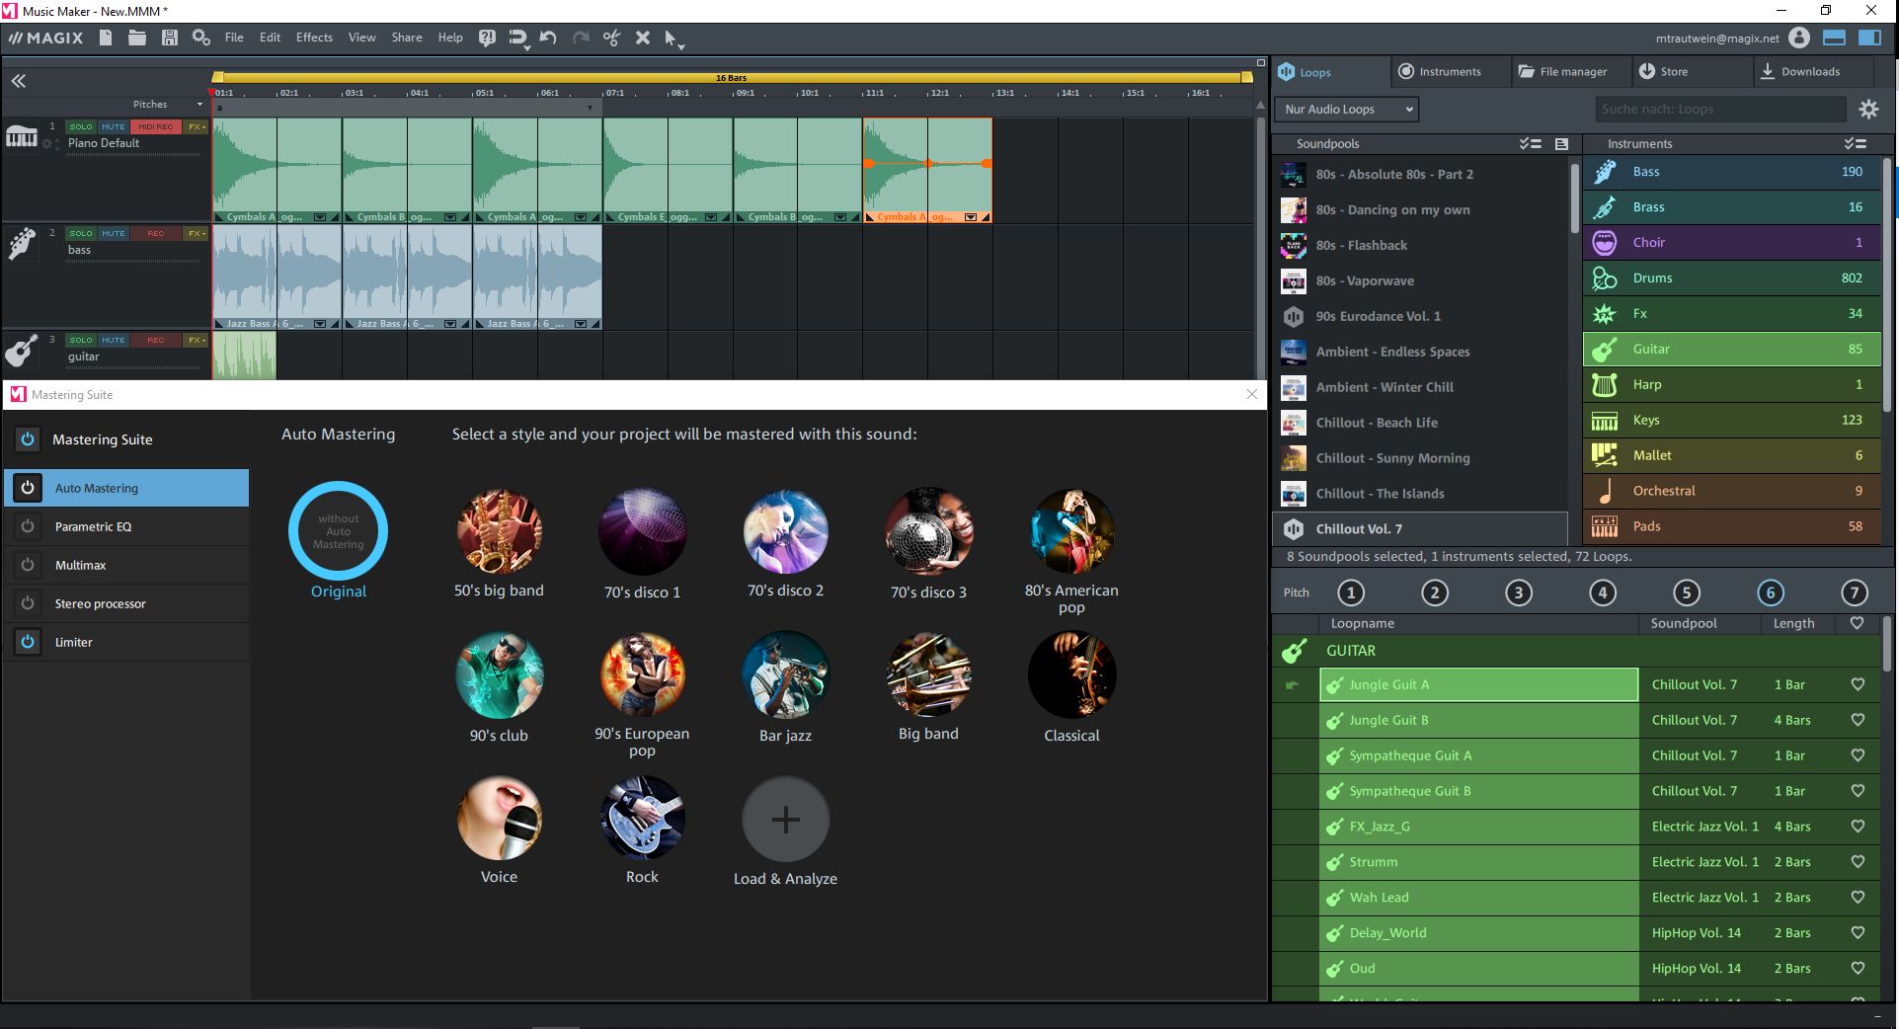Mute the bass track
The height and width of the screenshot is (1029, 1899).
pos(114,234)
